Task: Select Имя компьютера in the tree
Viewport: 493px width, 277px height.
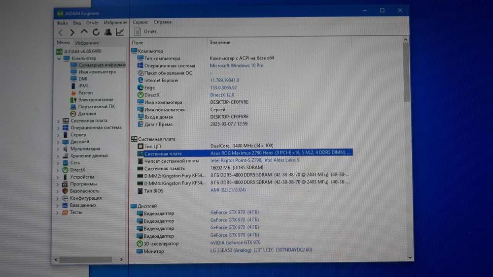Action: 97,72
